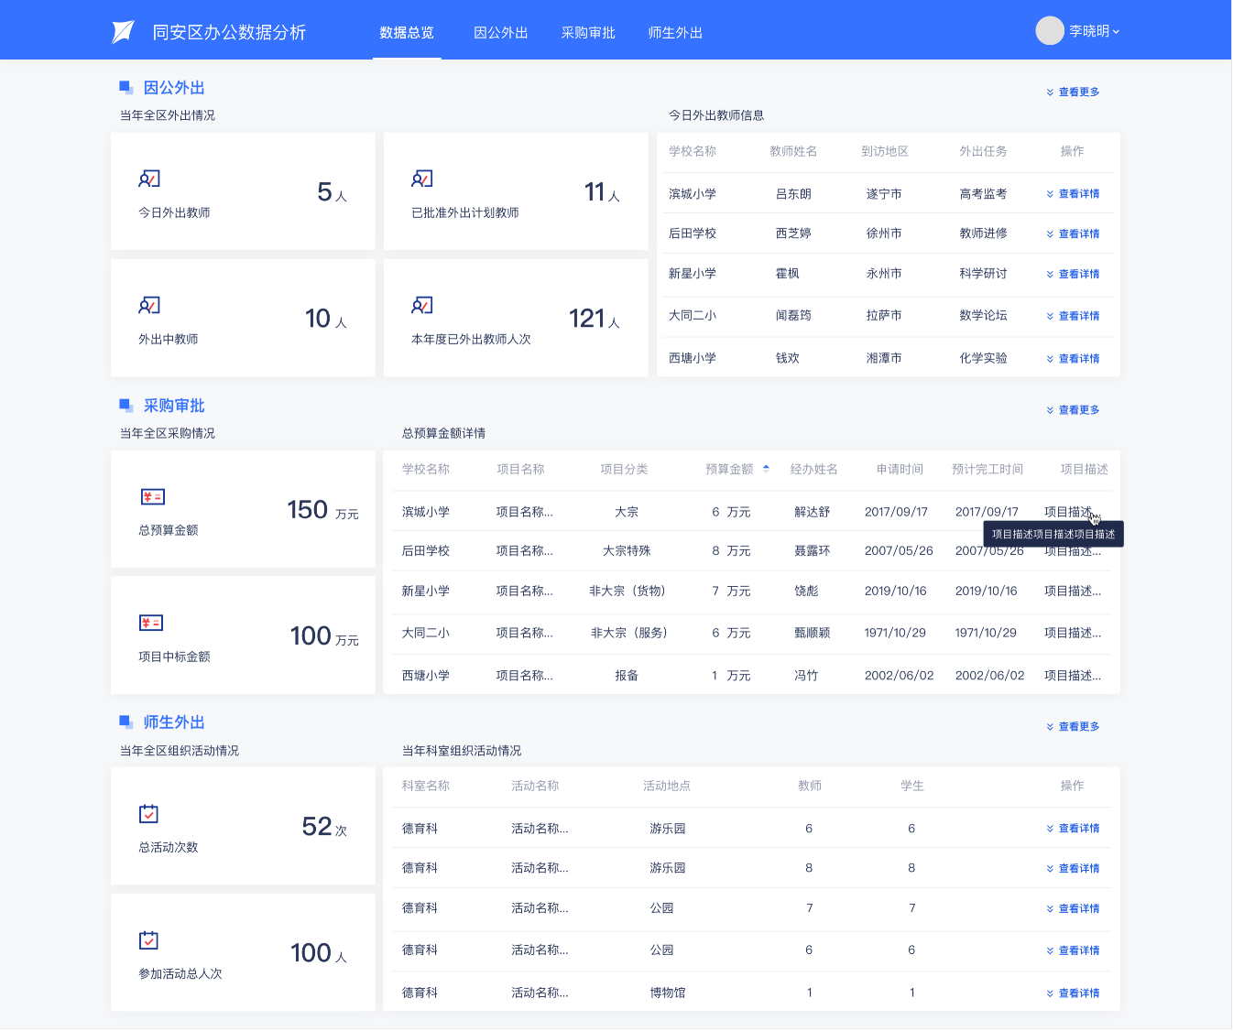Switch to the 因公外出 tab

pos(500,33)
